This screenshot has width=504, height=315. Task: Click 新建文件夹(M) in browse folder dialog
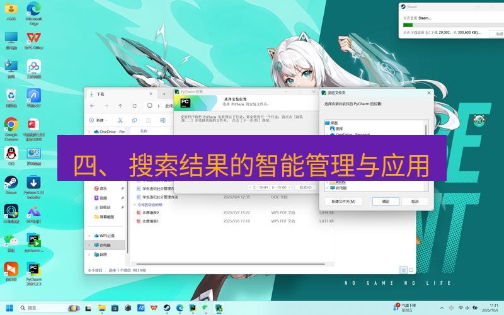coord(343,202)
